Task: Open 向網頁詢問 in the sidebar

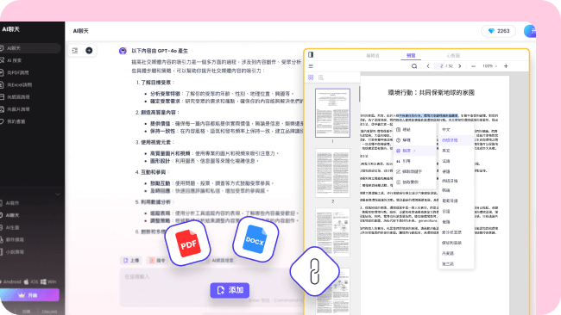Action: pos(18,97)
